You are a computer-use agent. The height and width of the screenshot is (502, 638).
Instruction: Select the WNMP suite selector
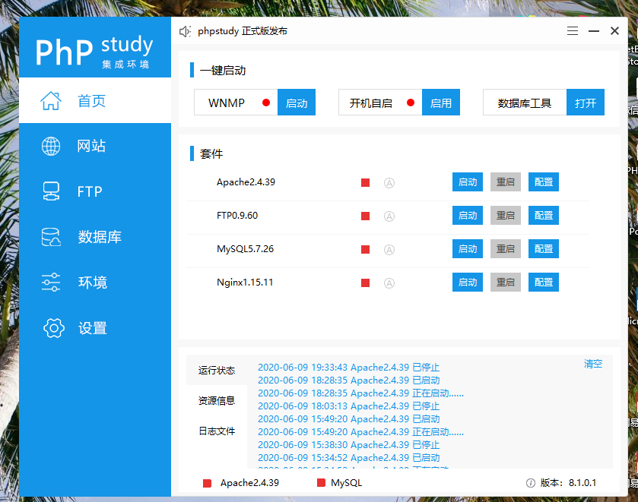[x=236, y=102]
